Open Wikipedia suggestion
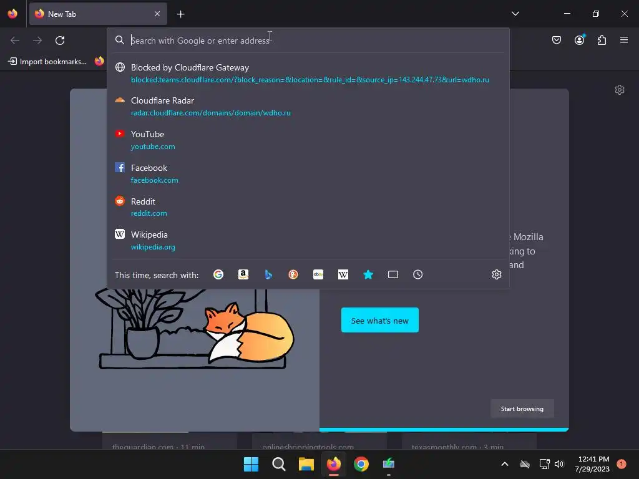 tap(308, 241)
